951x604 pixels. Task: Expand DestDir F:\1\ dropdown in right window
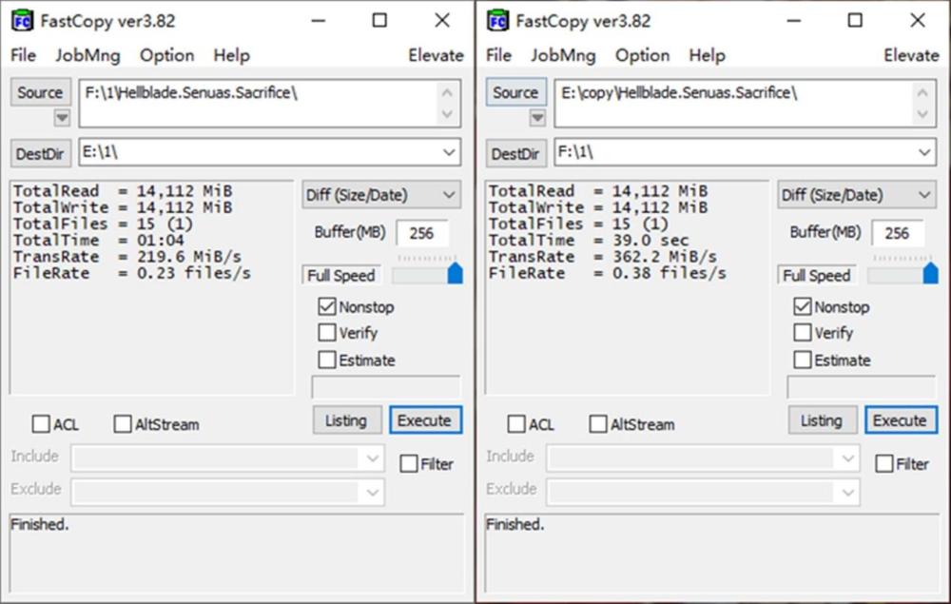pyautogui.click(x=924, y=151)
